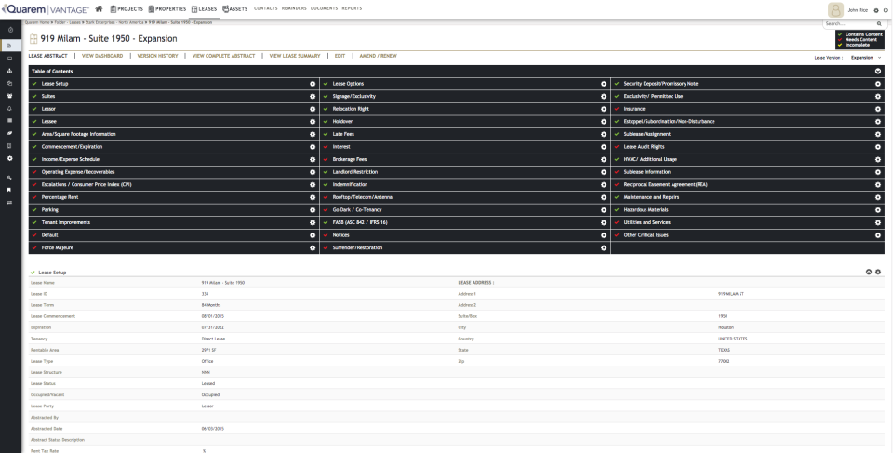893x453 pixels.
Task: Collapse the Lease Setup section arrow
Action: (x=869, y=273)
